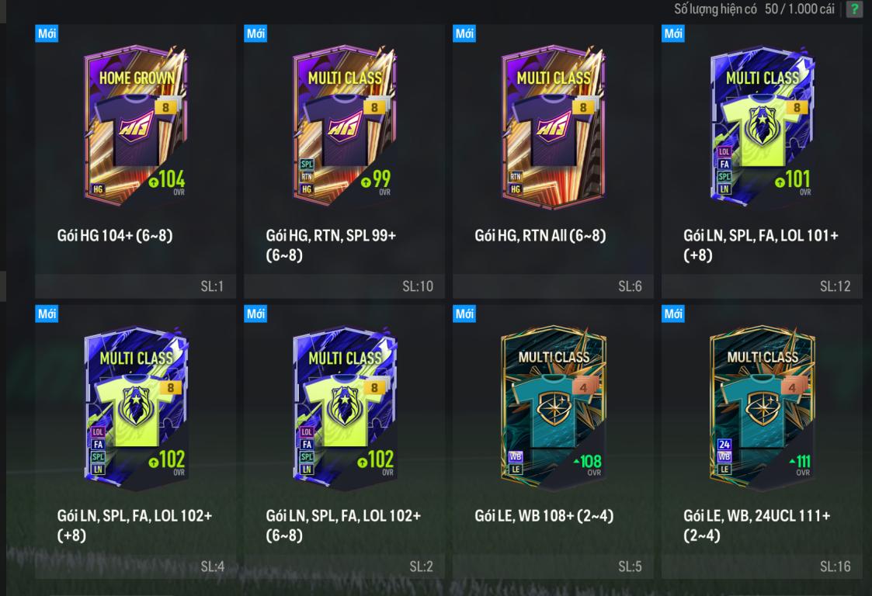Click the SL:12 quantity bar
The width and height of the screenshot is (872, 596).
click(x=762, y=286)
